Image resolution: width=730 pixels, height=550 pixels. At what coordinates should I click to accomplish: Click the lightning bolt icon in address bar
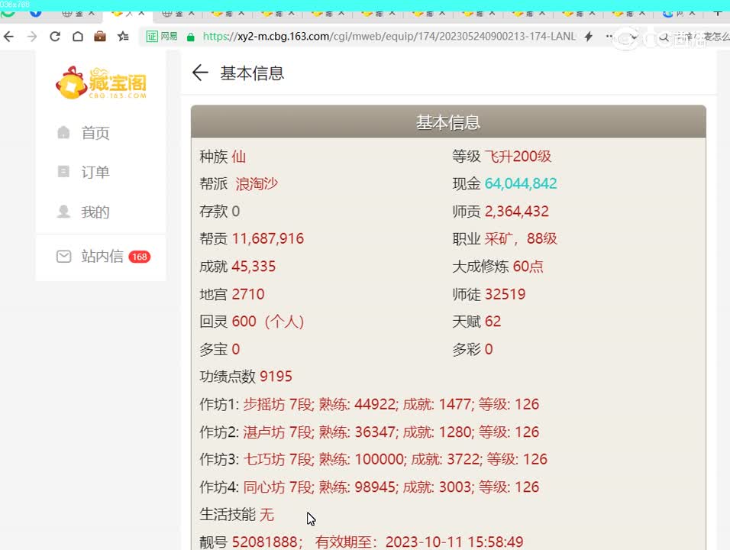[589, 37]
